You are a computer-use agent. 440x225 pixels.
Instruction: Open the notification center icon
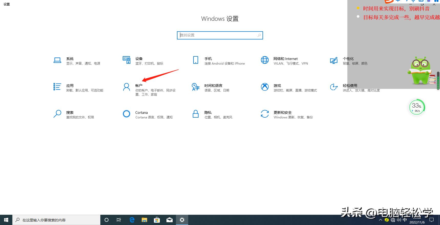pyautogui.click(x=432, y=220)
